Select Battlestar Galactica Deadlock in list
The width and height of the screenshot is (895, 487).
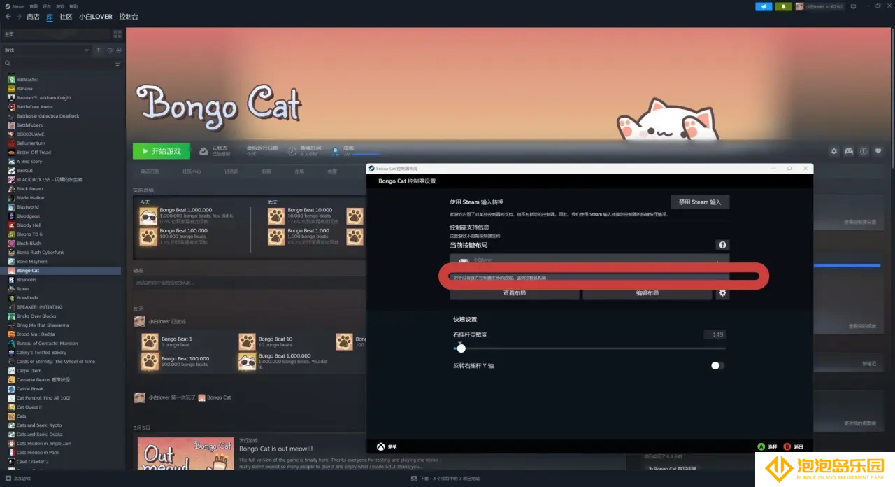(48, 116)
